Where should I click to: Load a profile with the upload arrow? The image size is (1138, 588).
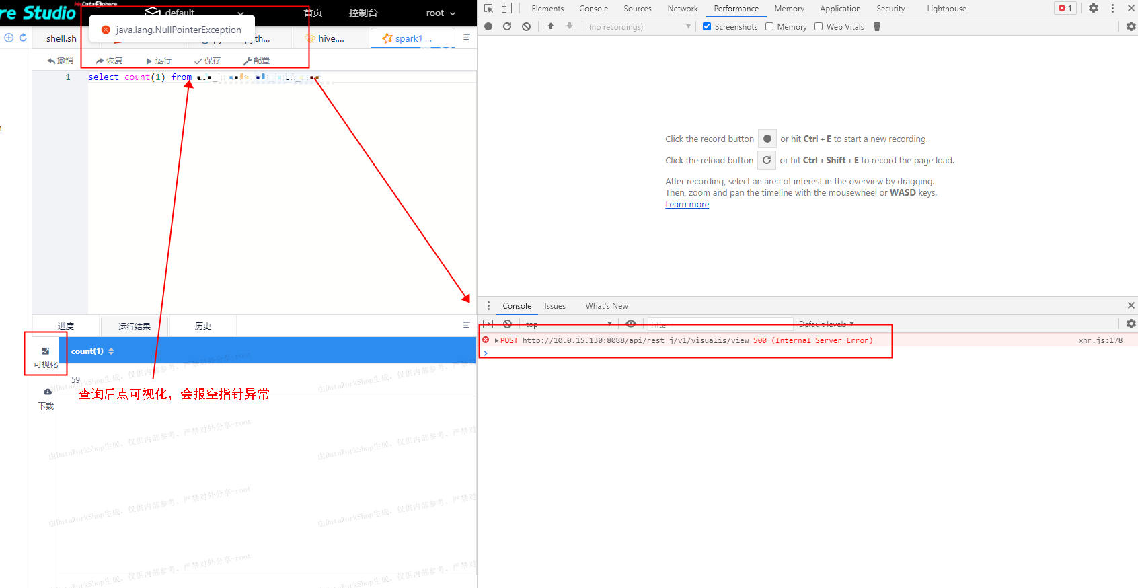pos(551,26)
